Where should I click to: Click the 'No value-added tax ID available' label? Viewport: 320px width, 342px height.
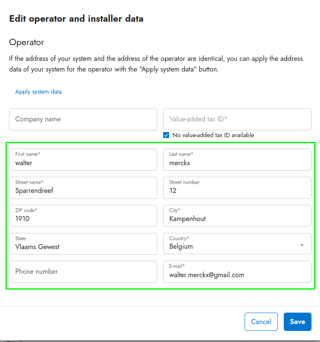pyautogui.click(x=213, y=135)
